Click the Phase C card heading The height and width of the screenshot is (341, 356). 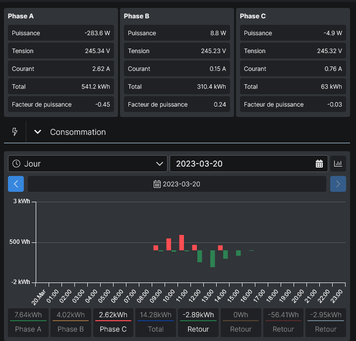point(253,16)
